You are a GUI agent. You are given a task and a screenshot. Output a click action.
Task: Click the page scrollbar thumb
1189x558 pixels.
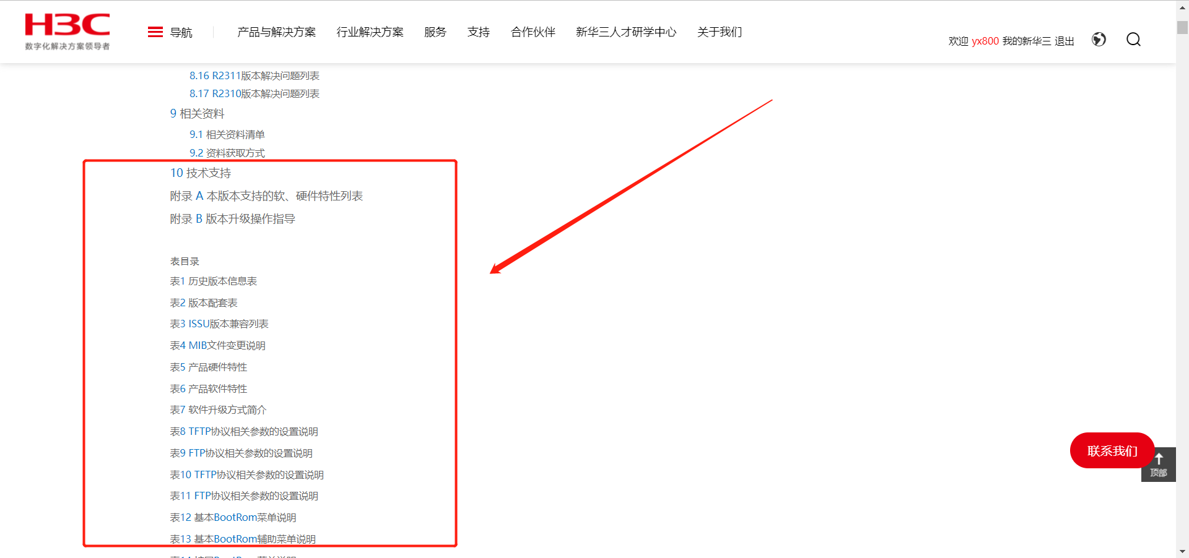coord(1182,28)
